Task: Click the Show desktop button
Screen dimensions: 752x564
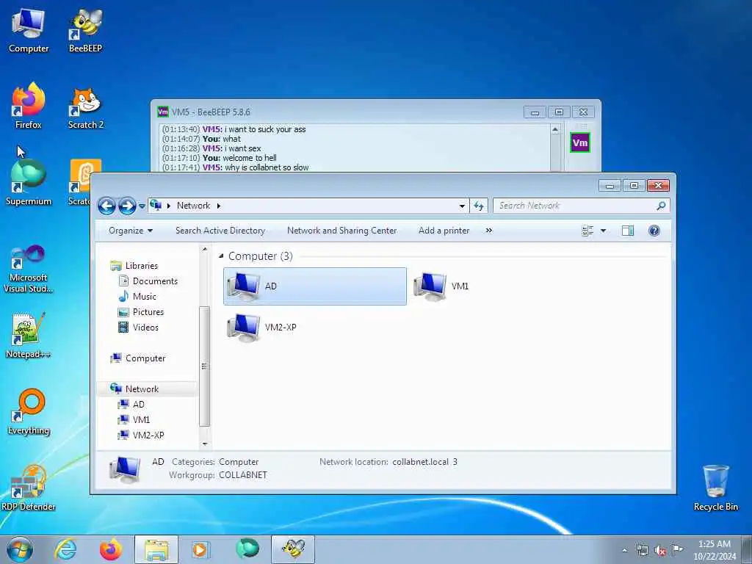Action: (747, 549)
